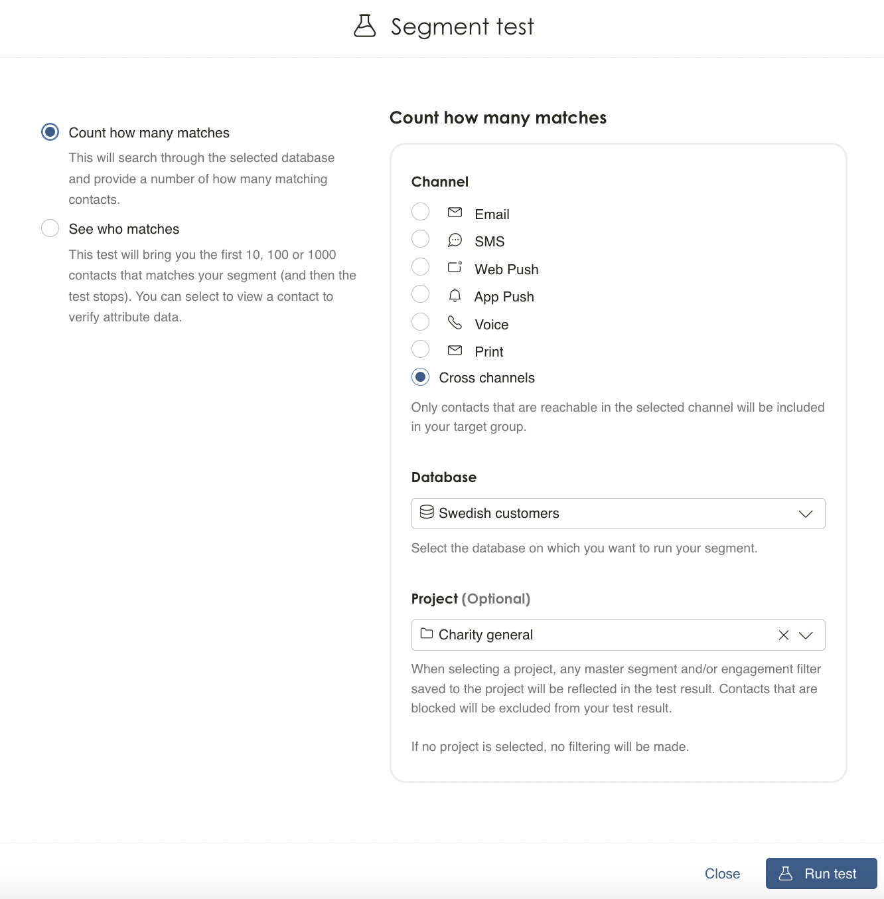The image size is (884, 899).
Task: Click the flask icon beside Segment test title
Action: click(x=364, y=26)
